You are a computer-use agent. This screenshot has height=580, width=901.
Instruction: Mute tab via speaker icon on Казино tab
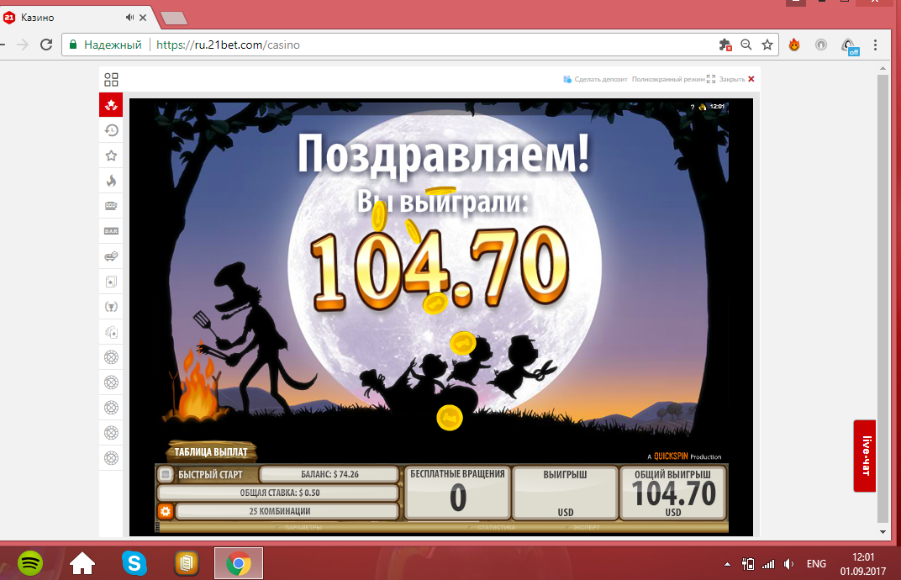tap(130, 18)
